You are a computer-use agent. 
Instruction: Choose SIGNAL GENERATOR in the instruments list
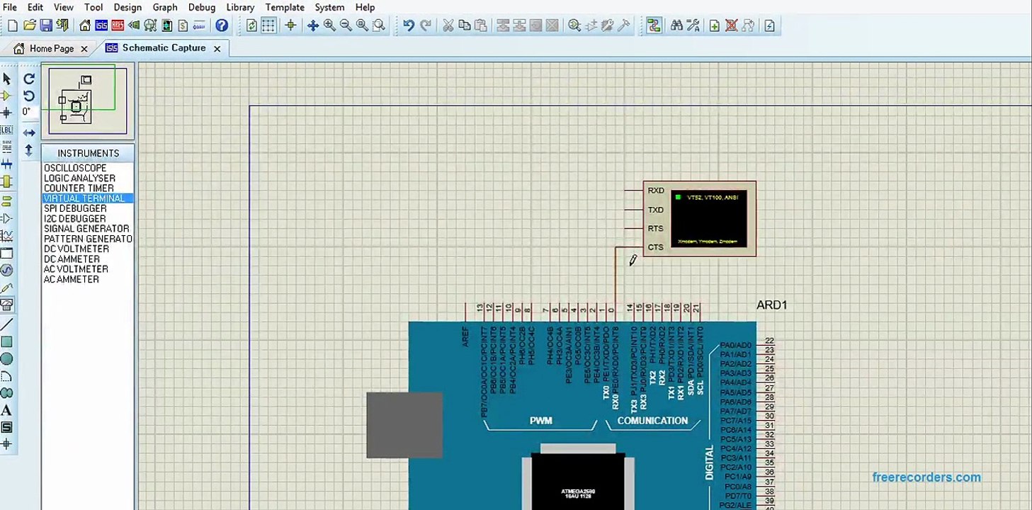(86, 229)
